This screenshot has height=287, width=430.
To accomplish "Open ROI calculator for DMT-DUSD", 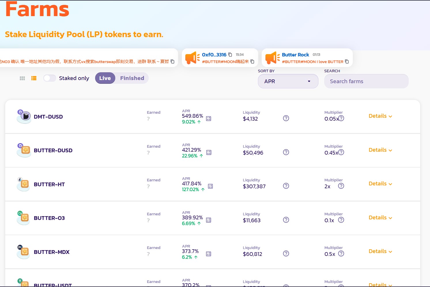I will (209, 119).
